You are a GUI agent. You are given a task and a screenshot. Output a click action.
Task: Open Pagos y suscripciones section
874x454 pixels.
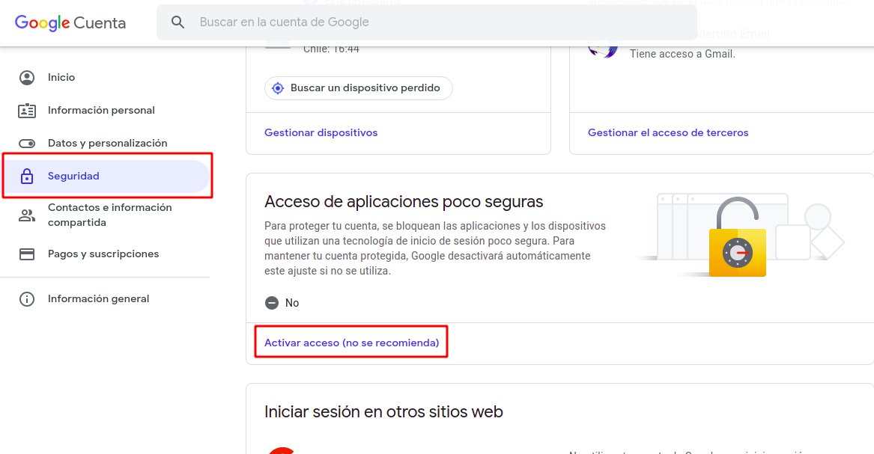point(105,254)
